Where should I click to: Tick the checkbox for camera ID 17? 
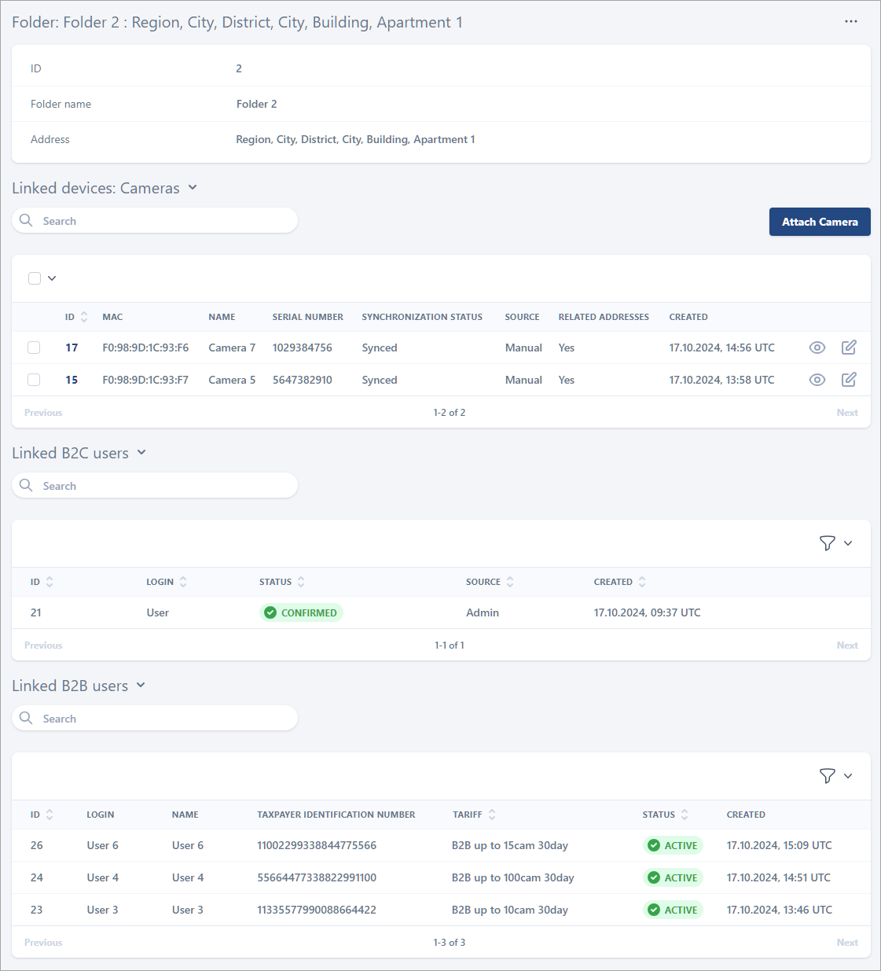click(34, 348)
